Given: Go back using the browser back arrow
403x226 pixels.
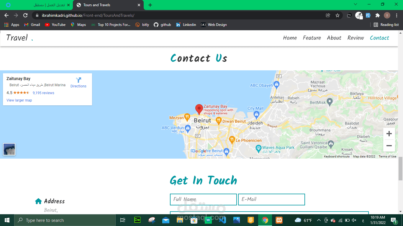Looking at the screenshot, I should (6, 15).
